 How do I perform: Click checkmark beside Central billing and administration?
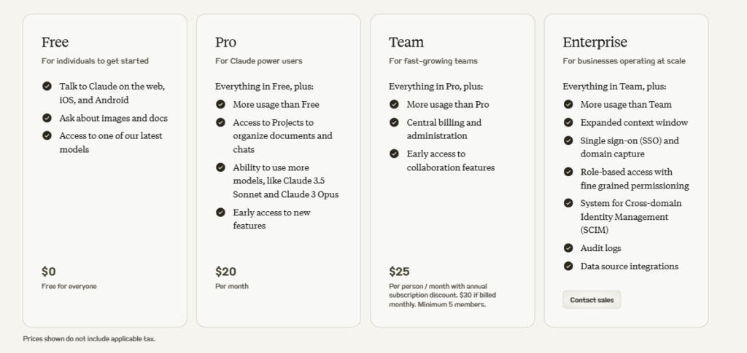pyautogui.click(x=395, y=122)
